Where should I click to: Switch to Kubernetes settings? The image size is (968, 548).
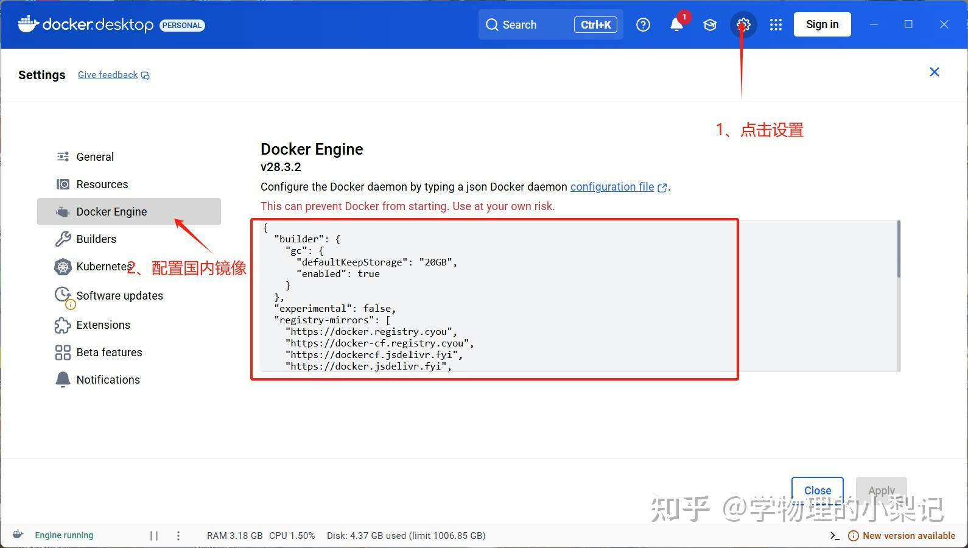click(100, 267)
